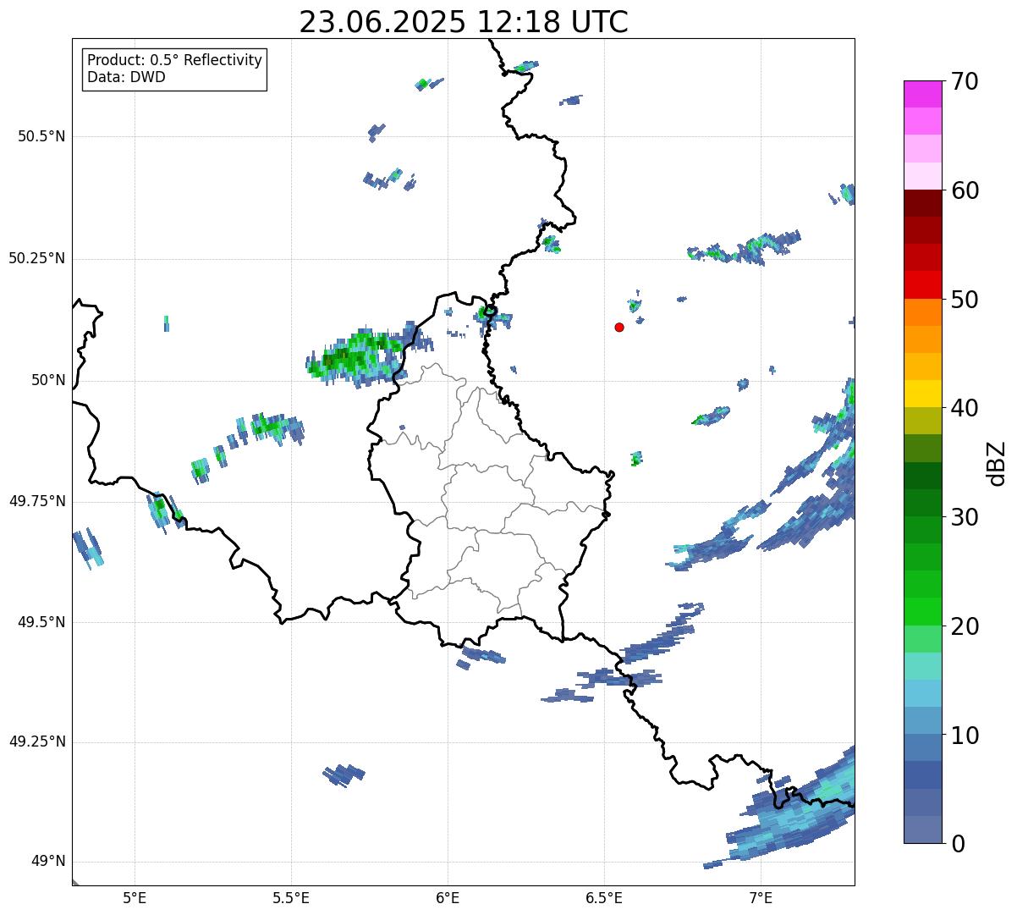Click the 6°E longitude label
This screenshot has width=1017, height=915.
point(448,897)
